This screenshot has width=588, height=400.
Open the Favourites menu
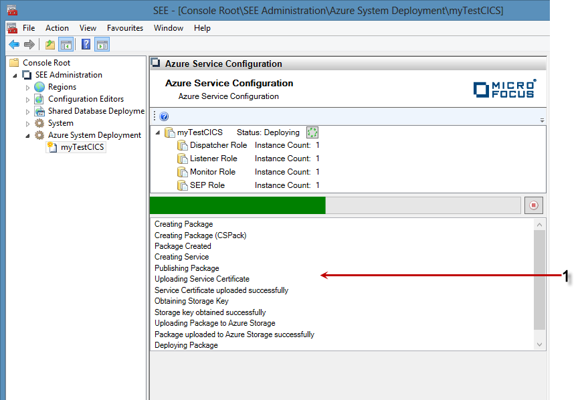coord(125,28)
